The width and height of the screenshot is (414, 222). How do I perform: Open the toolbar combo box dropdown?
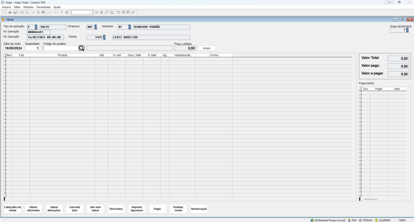click(x=91, y=12)
